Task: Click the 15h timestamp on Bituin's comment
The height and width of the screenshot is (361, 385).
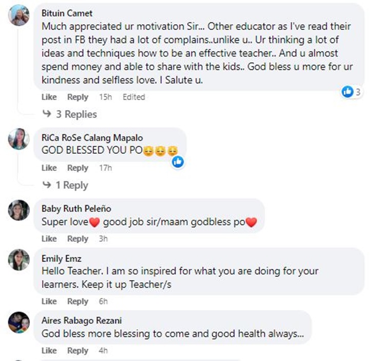Action: tap(105, 97)
